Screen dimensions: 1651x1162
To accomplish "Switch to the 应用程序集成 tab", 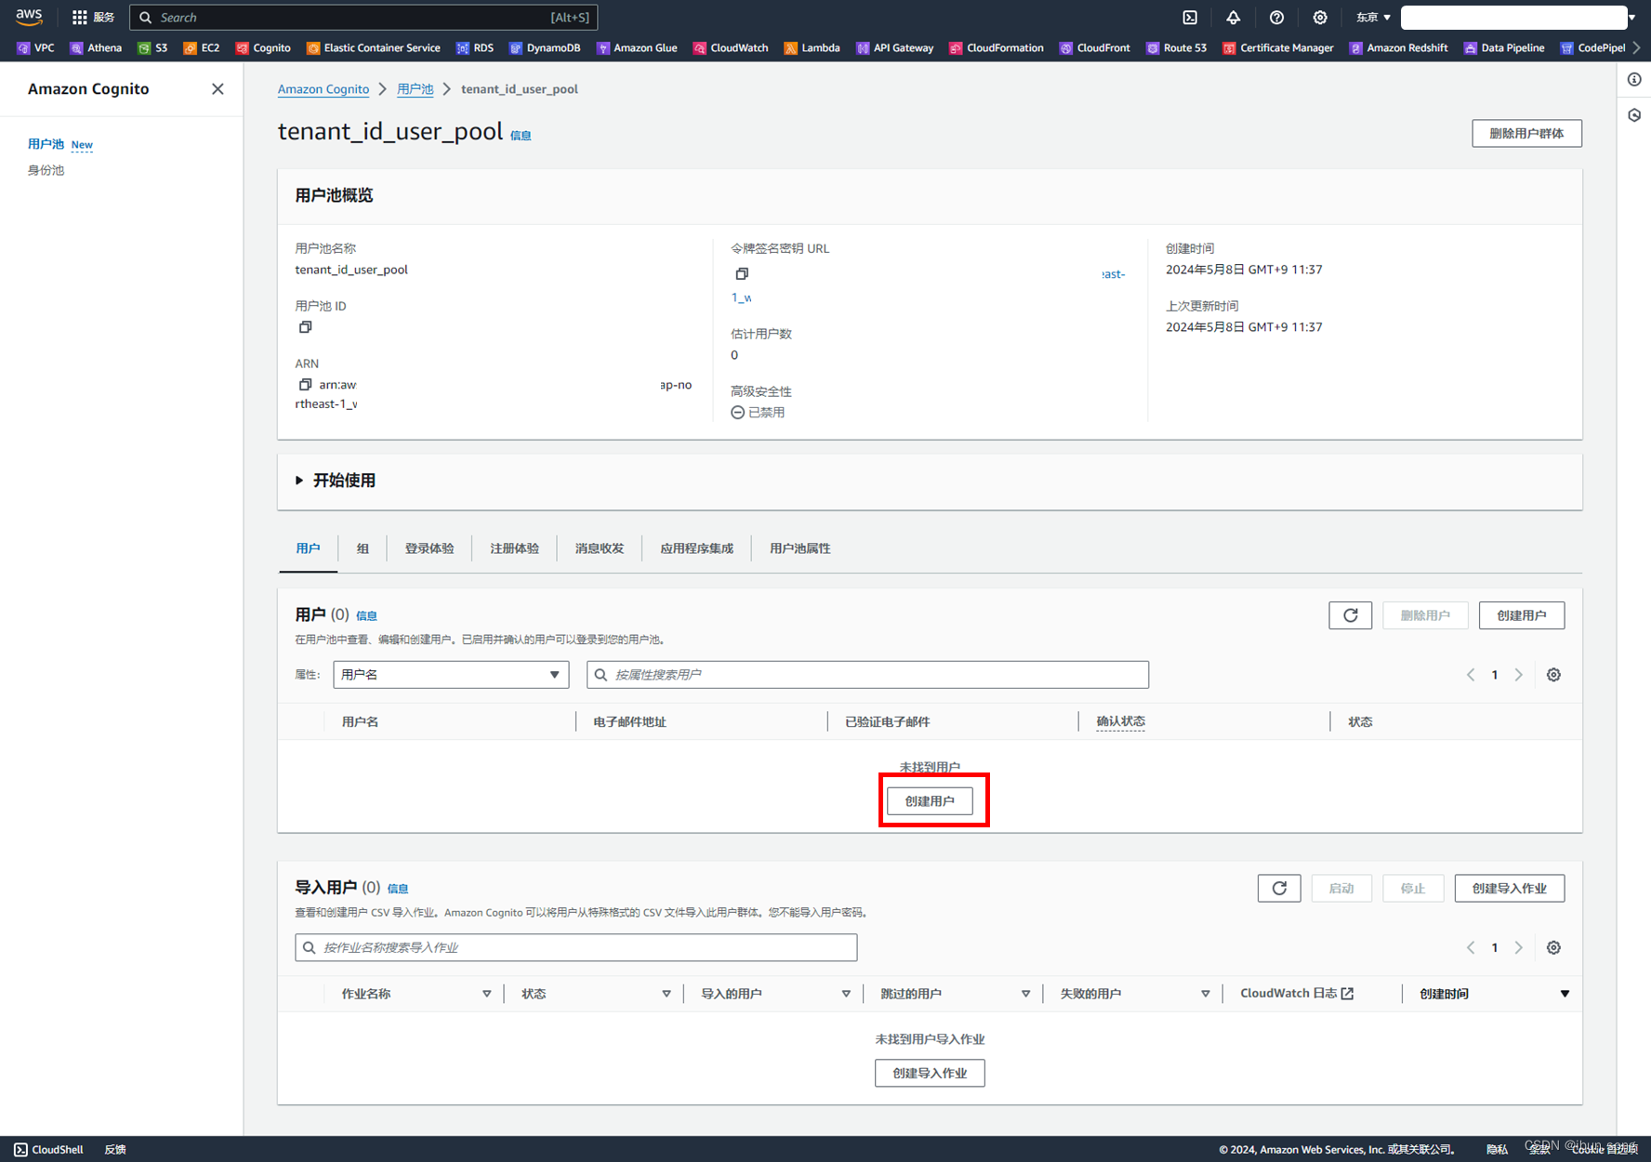I will (x=697, y=548).
